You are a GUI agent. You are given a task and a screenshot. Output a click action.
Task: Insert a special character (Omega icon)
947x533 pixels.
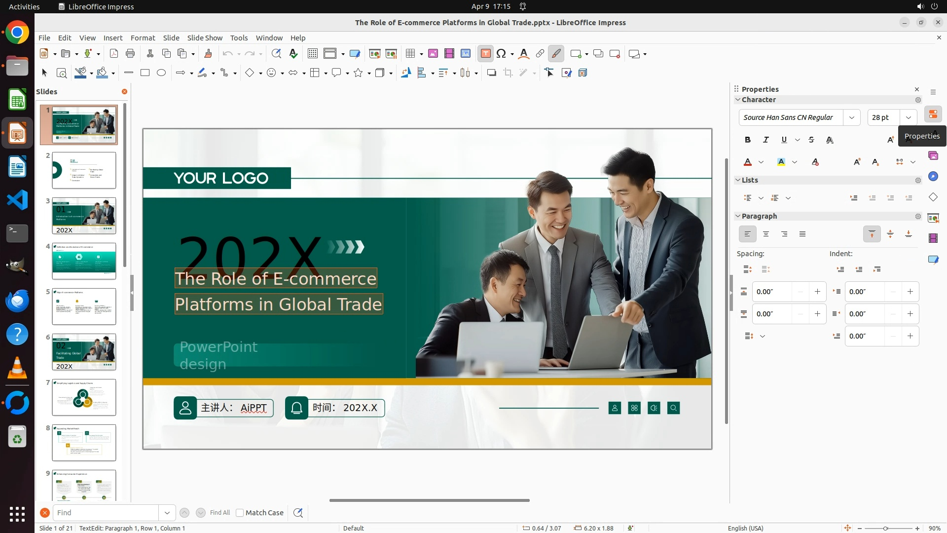point(501,54)
